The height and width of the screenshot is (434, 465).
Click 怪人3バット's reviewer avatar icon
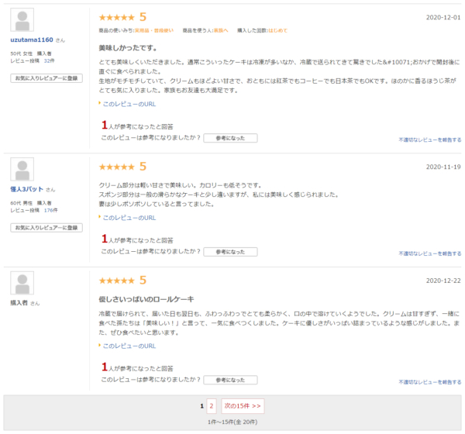pos(24,170)
